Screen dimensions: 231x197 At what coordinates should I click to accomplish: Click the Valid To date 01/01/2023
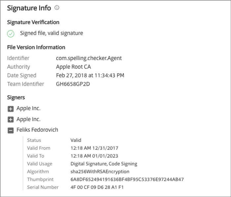pos(94,156)
